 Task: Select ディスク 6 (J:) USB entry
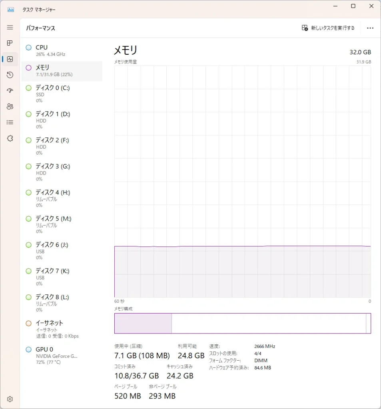point(62,251)
